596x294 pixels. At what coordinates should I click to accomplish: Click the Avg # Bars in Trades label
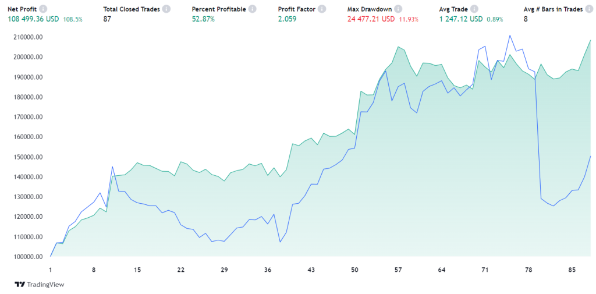pos(553,9)
